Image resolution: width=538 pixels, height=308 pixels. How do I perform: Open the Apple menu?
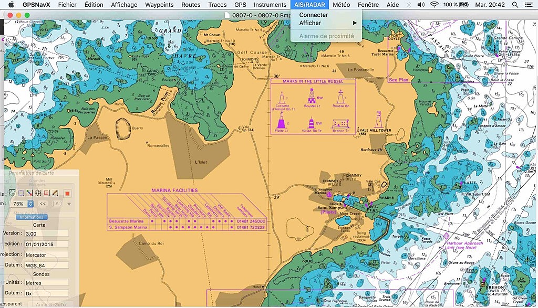pyautogui.click(x=11, y=5)
